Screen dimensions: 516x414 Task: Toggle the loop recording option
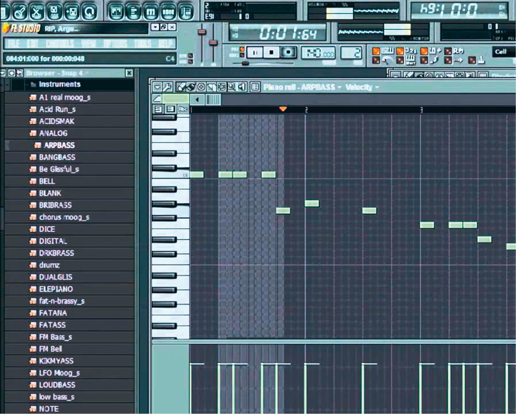pyautogui.click(x=448, y=51)
